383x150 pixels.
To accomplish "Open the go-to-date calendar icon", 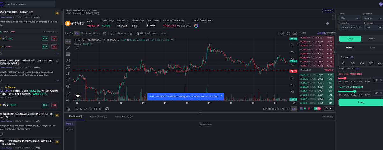I will (x=108, y=109).
